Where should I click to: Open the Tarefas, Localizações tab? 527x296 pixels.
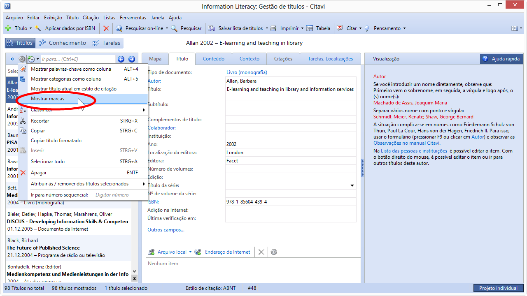pyautogui.click(x=330, y=59)
